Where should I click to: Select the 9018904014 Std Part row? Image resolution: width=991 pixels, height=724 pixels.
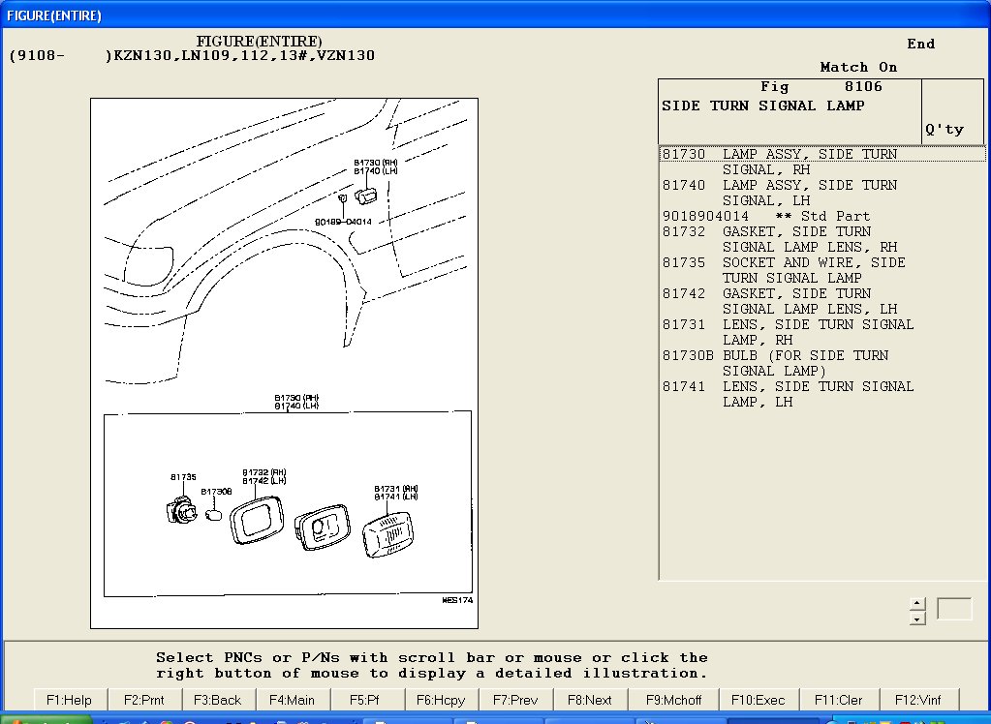pos(765,216)
